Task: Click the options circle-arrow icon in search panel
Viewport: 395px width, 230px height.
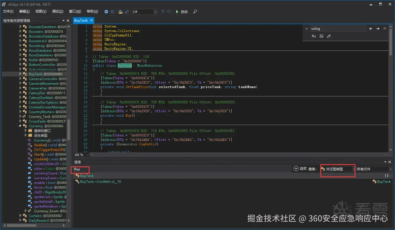Action: pos(296,168)
